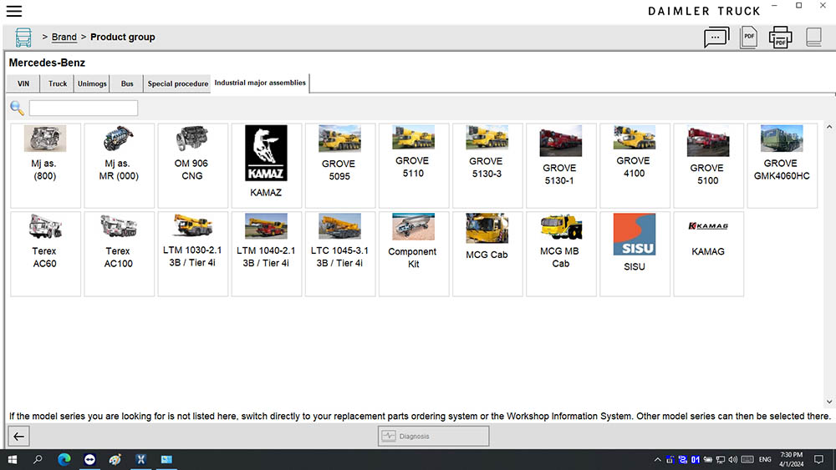Open the hamburger menu
836x470 pixels.
coord(14,11)
